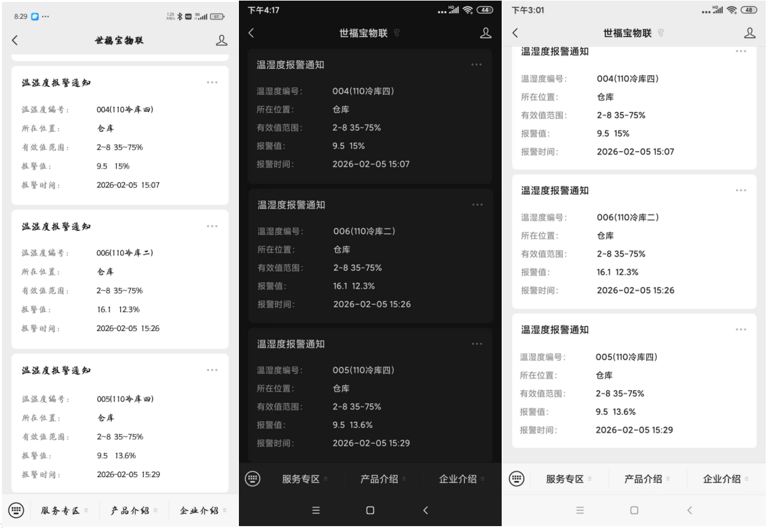767x528 pixels.
Task: Tap keyboard icon in the 8:29 screen
Action: [16, 510]
